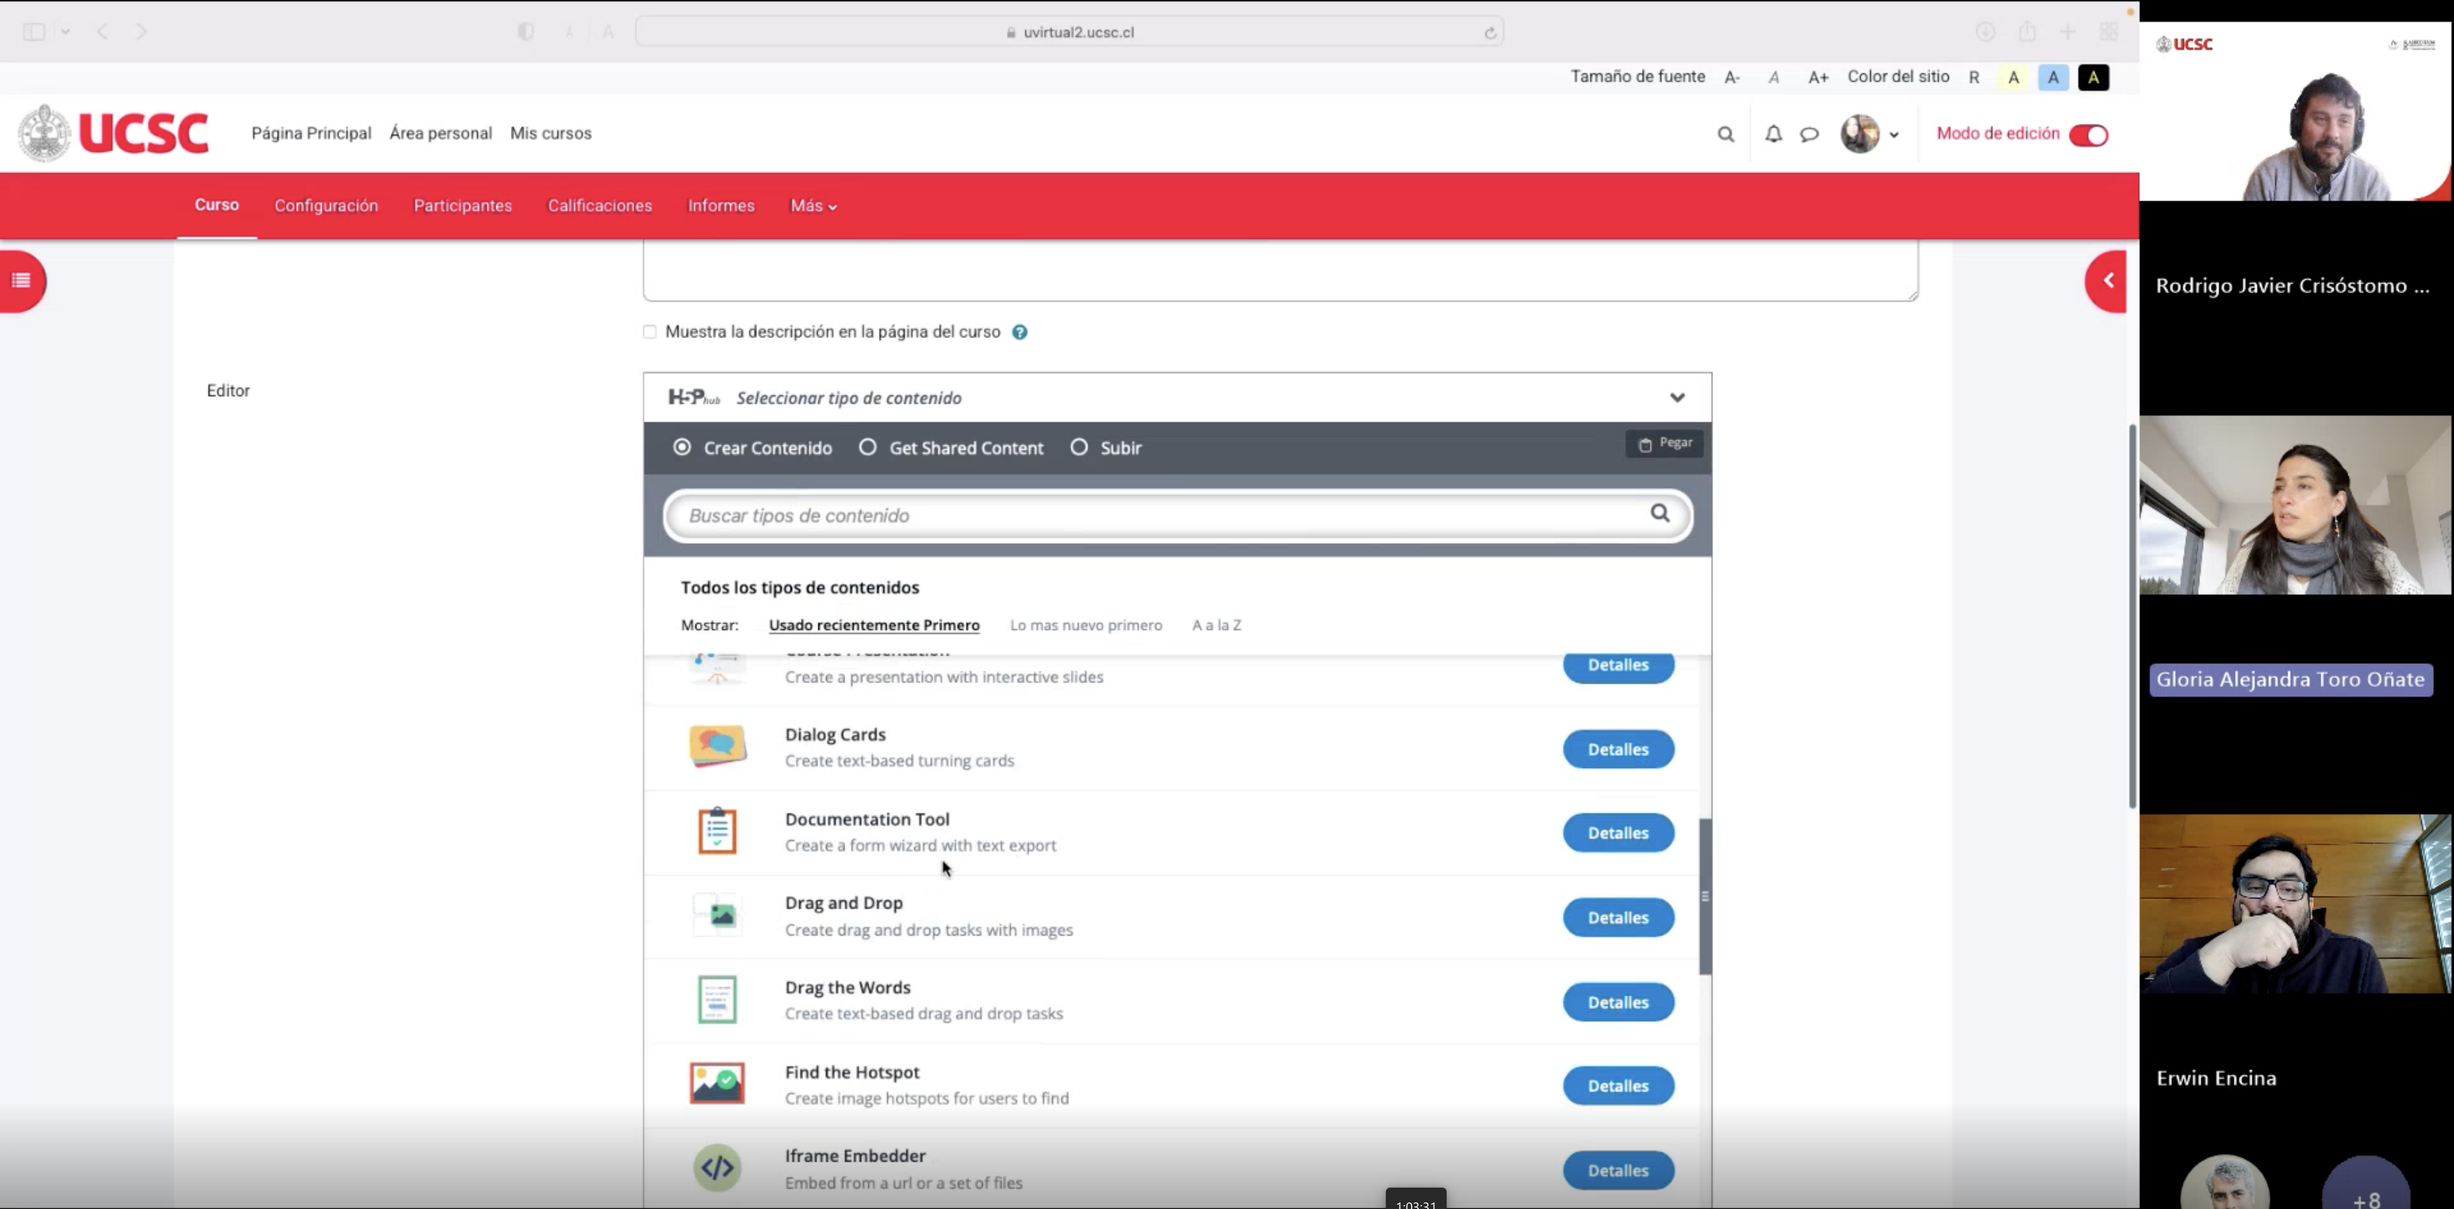Switch to the Curso tab
The image size is (2454, 1209).
tap(216, 205)
